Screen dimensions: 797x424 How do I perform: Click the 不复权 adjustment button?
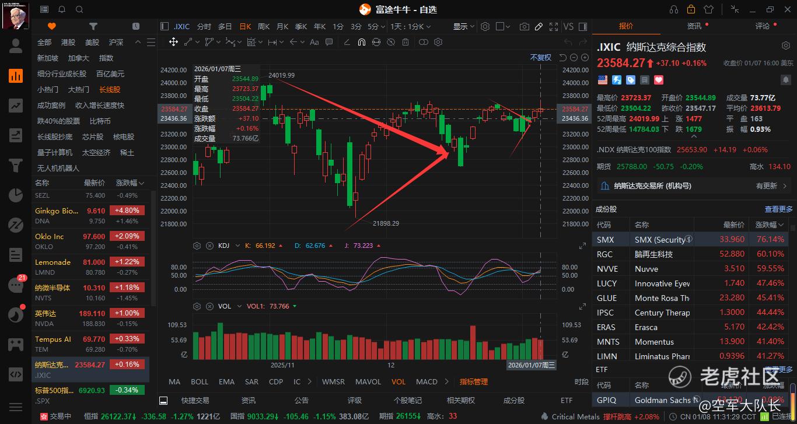coord(541,57)
